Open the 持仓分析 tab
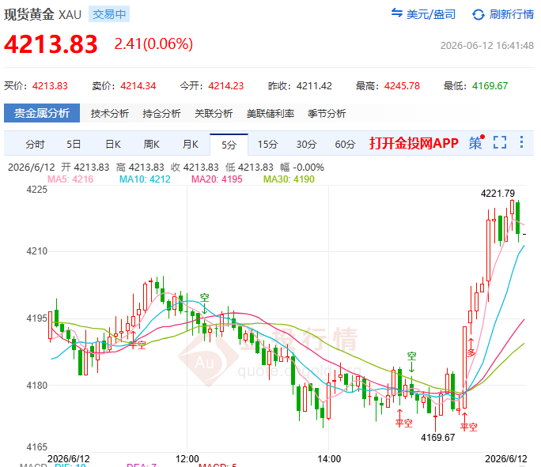The height and width of the screenshot is (467, 541). coord(161,113)
